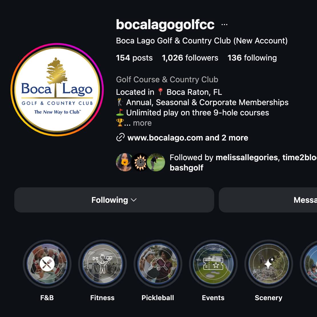This screenshot has height=317, width=317.
Task: Open the F&B story highlight
Action: [47, 264]
